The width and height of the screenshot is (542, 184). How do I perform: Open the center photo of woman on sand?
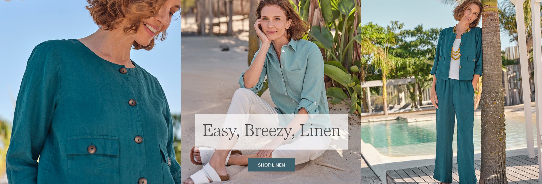pos(271,92)
